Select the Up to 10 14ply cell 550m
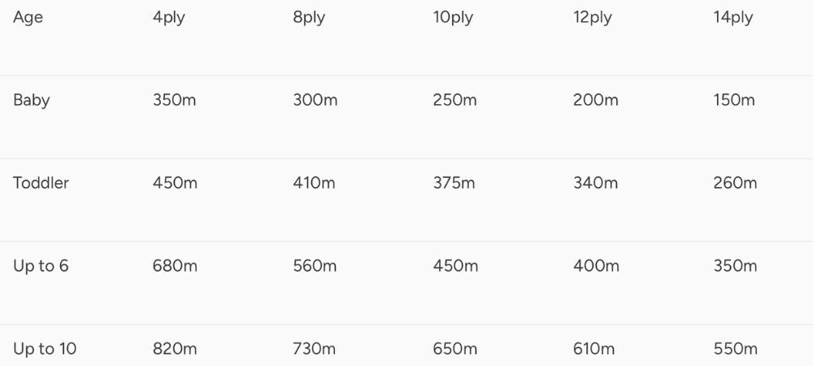The image size is (813, 366). coord(735,349)
